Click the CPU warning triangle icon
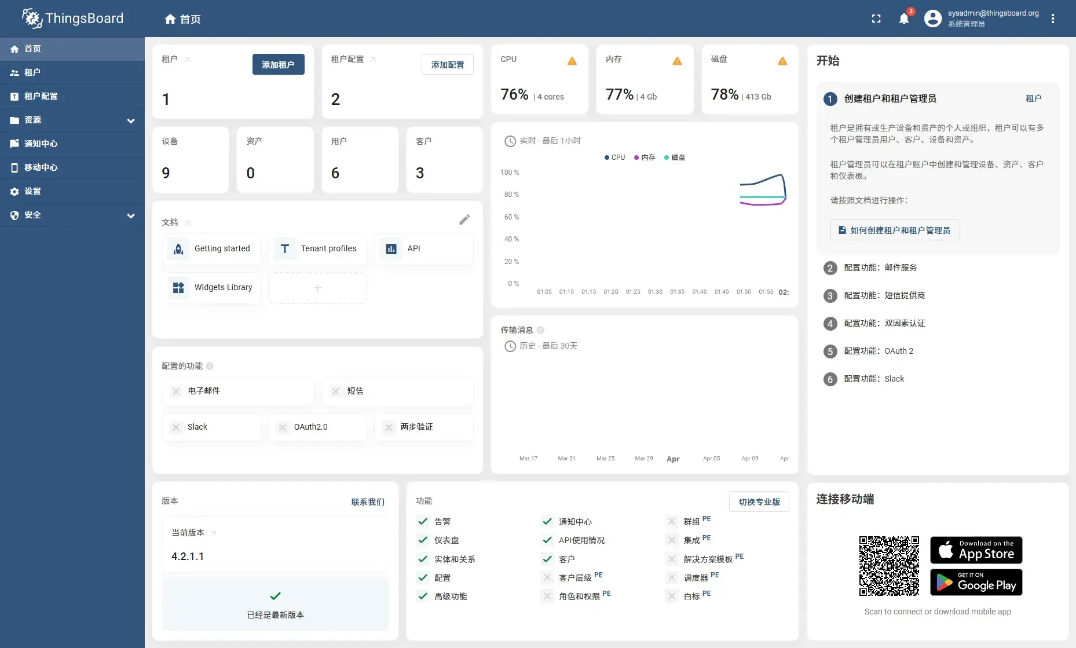The width and height of the screenshot is (1076, 648). pos(572,61)
